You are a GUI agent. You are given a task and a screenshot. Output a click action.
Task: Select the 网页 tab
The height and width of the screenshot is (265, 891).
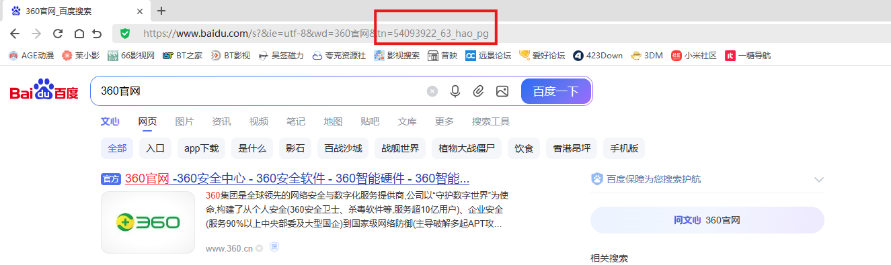(x=147, y=121)
